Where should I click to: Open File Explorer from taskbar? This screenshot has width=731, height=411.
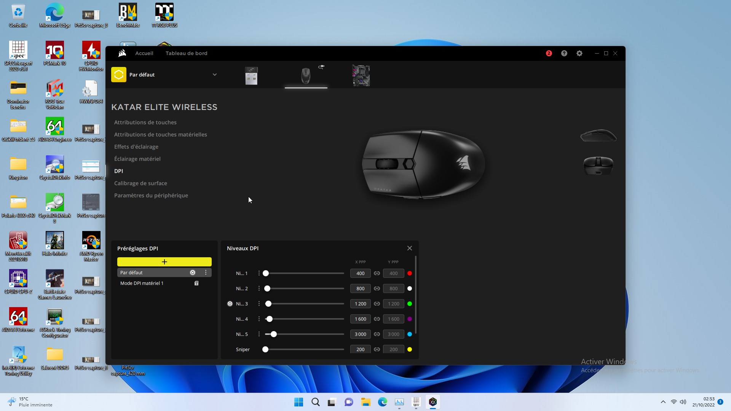tap(366, 402)
